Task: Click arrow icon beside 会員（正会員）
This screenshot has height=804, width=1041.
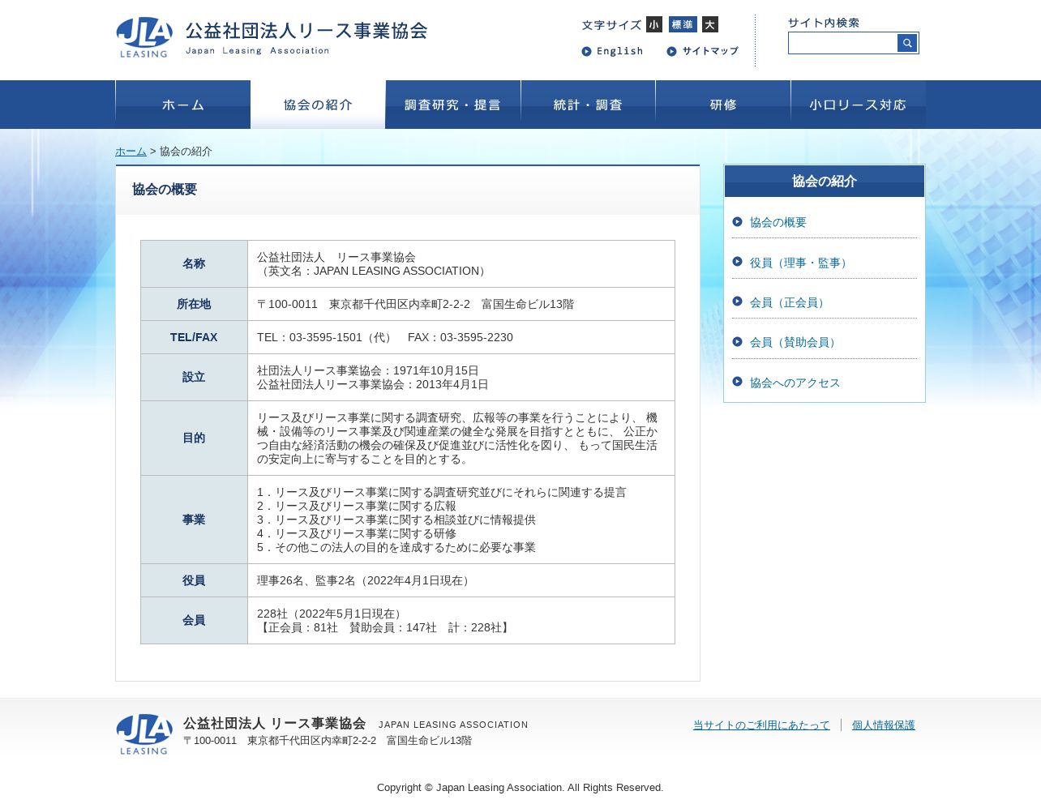Action: click(x=737, y=301)
